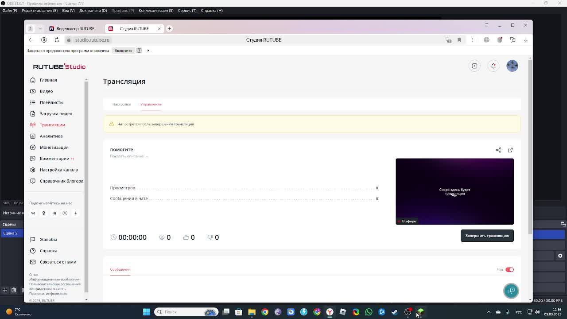Open stream in new window icon
567x319 pixels.
[510, 150]
